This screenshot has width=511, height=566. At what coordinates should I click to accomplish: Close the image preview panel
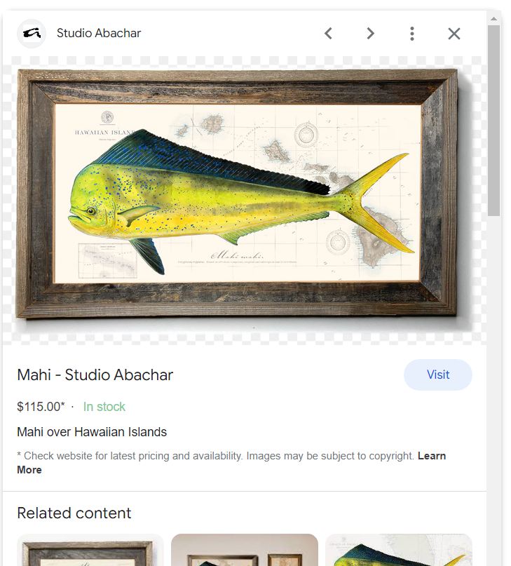pos(454,34)
